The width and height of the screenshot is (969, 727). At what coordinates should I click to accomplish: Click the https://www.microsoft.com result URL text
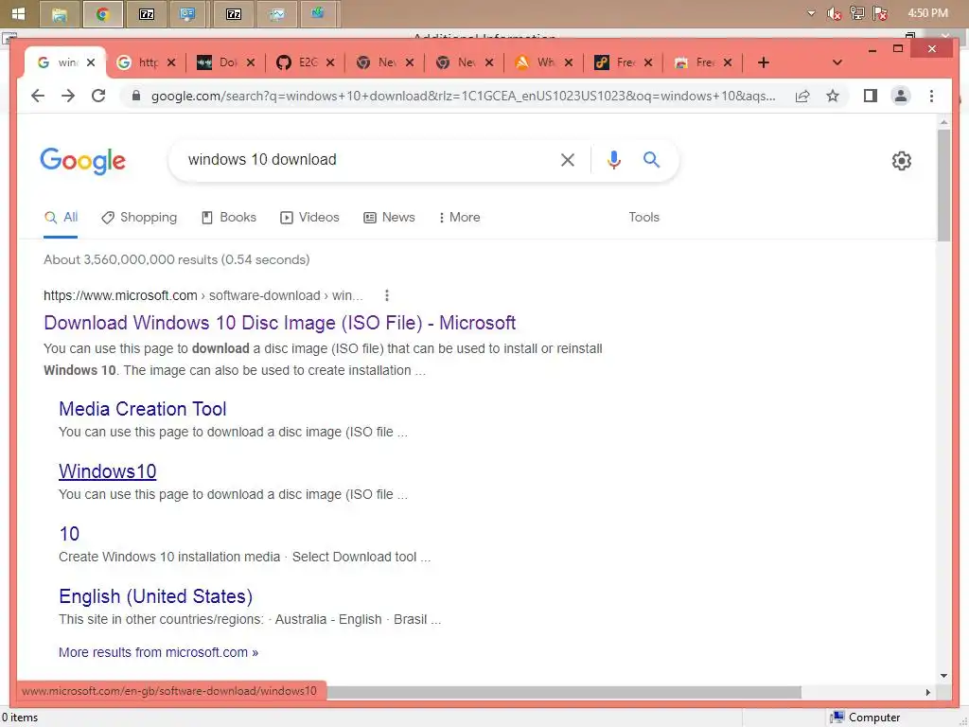[120, 295]
